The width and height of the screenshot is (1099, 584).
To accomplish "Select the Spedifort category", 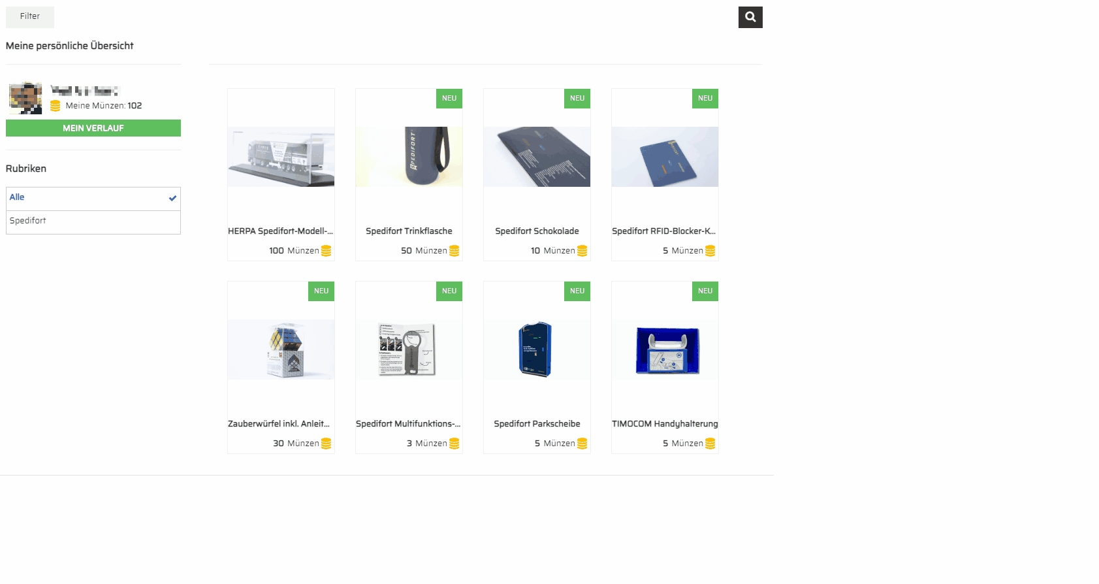I will (93, 222).
